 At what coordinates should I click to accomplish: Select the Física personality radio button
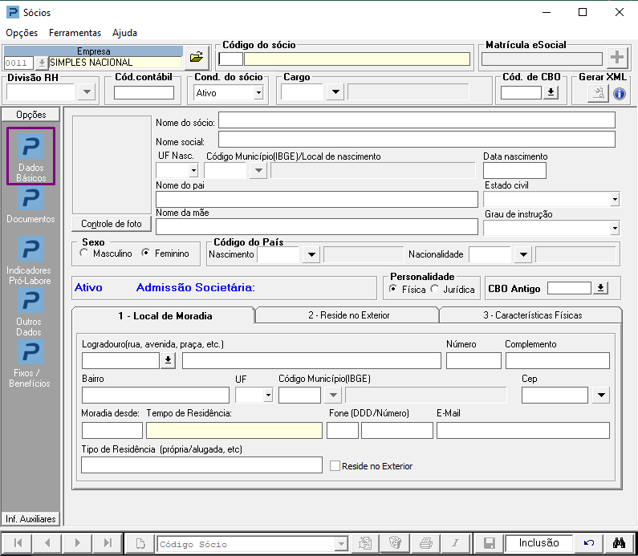[x=393, y=289]
